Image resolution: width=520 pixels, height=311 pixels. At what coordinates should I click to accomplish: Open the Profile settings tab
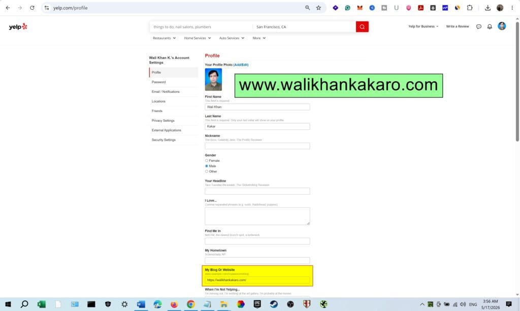174,72
